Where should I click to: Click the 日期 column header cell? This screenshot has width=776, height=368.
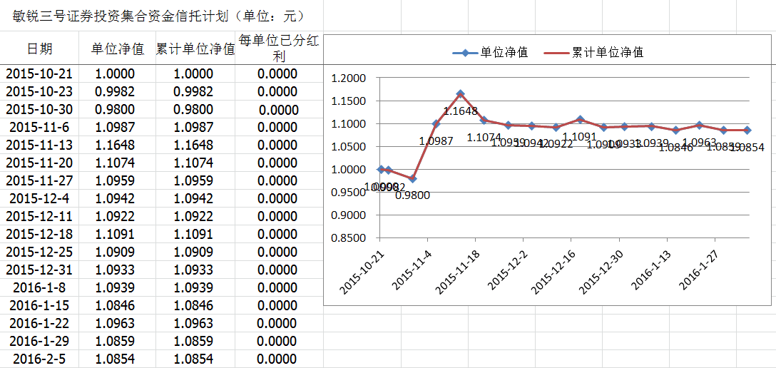tap(39, 48)
